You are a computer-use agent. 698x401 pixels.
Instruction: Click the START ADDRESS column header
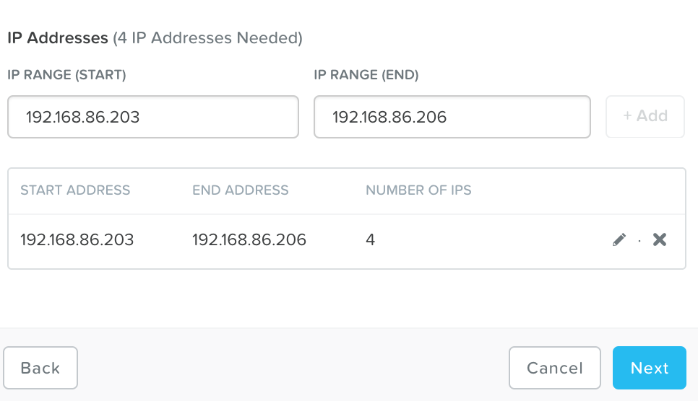point(75,190)
